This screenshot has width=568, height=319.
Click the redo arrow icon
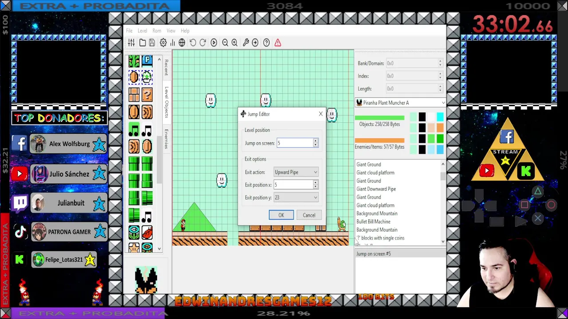[203, 43]
